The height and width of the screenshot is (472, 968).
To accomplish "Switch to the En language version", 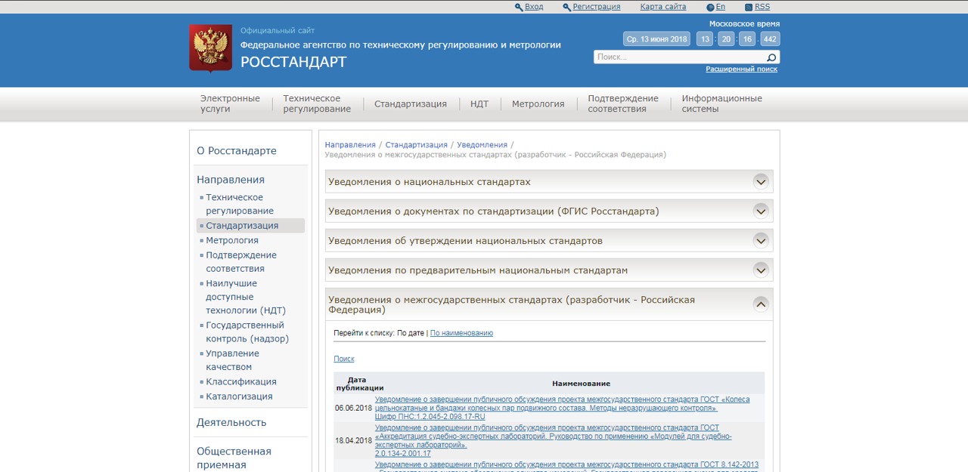I will pyautogui.click(x=720, y=7).
